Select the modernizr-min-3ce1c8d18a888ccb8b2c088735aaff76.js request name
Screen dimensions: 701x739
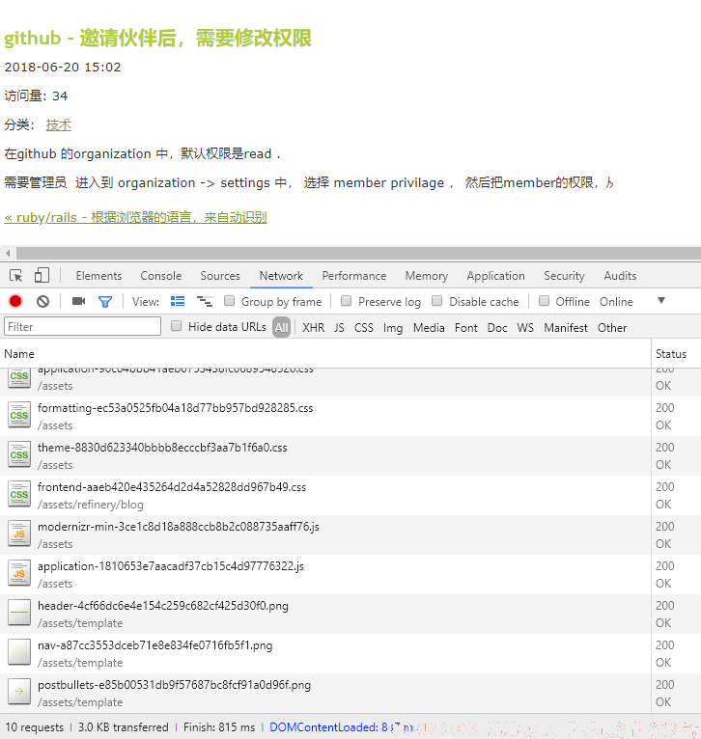(179, 527)
